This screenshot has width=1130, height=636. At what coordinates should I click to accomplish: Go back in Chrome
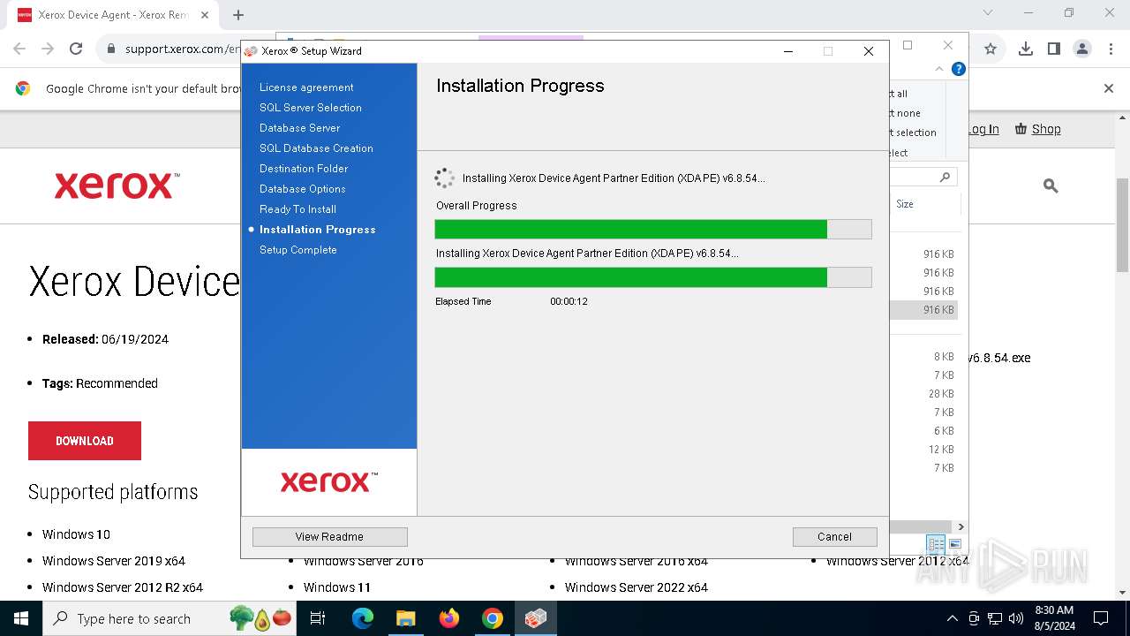(x=19, y=49)
